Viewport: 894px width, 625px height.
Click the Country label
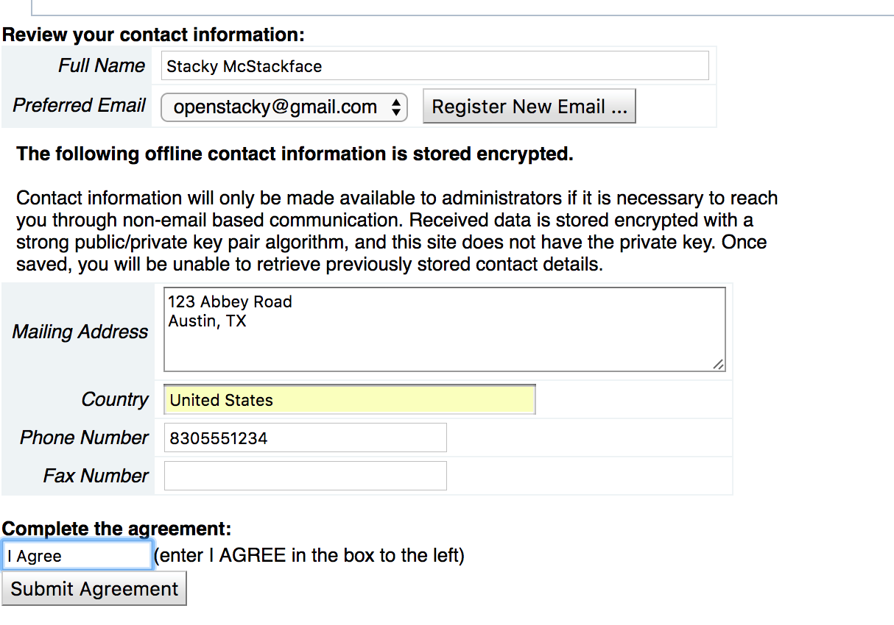115,400
